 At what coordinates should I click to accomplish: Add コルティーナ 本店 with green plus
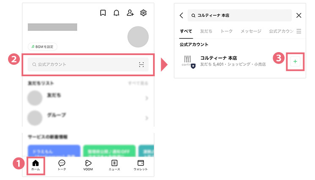click(295, 61)
